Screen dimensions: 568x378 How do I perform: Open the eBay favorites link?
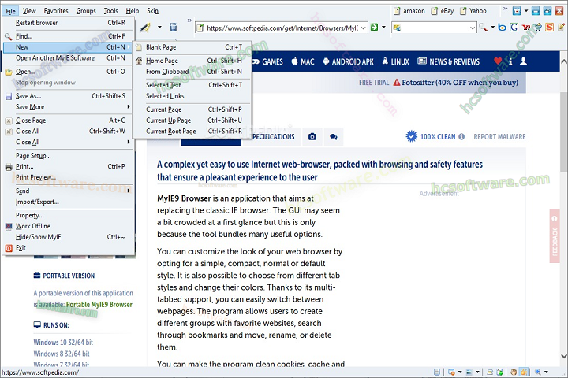pos(443,11)
